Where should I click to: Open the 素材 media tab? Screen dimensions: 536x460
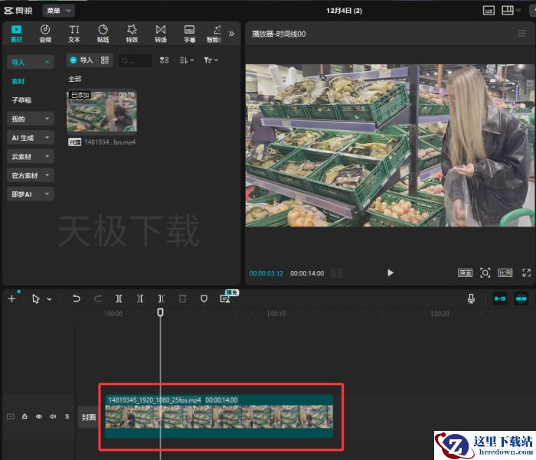coord(16,34)
